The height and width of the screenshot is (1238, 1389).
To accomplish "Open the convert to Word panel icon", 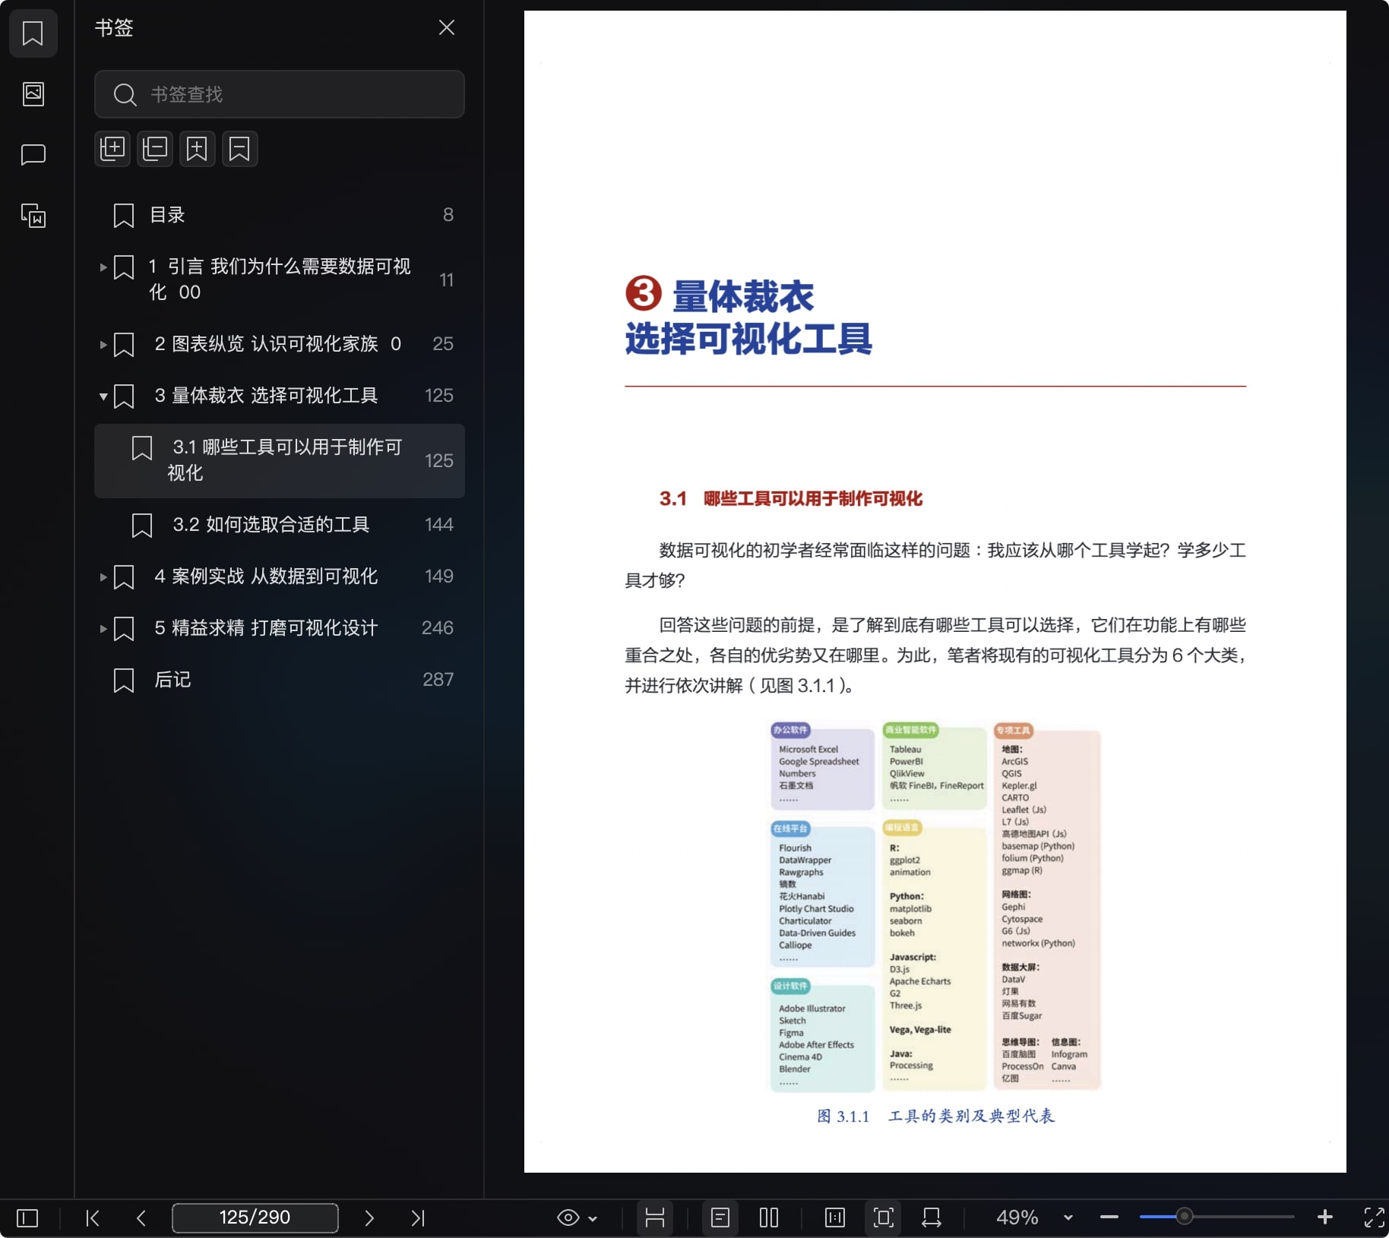I will 33,216.
